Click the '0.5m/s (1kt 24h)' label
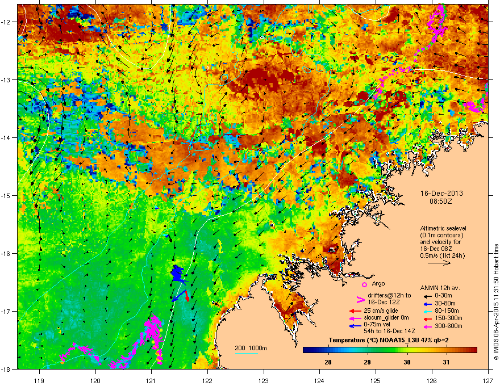The height and width of the screenshot is (386, 500). click(443, 255)
